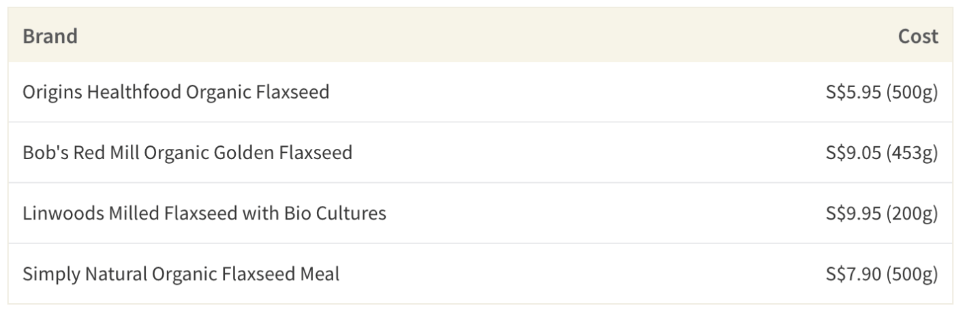Click the (453g) weight text
965x312 pixels.
click(912, 152)
